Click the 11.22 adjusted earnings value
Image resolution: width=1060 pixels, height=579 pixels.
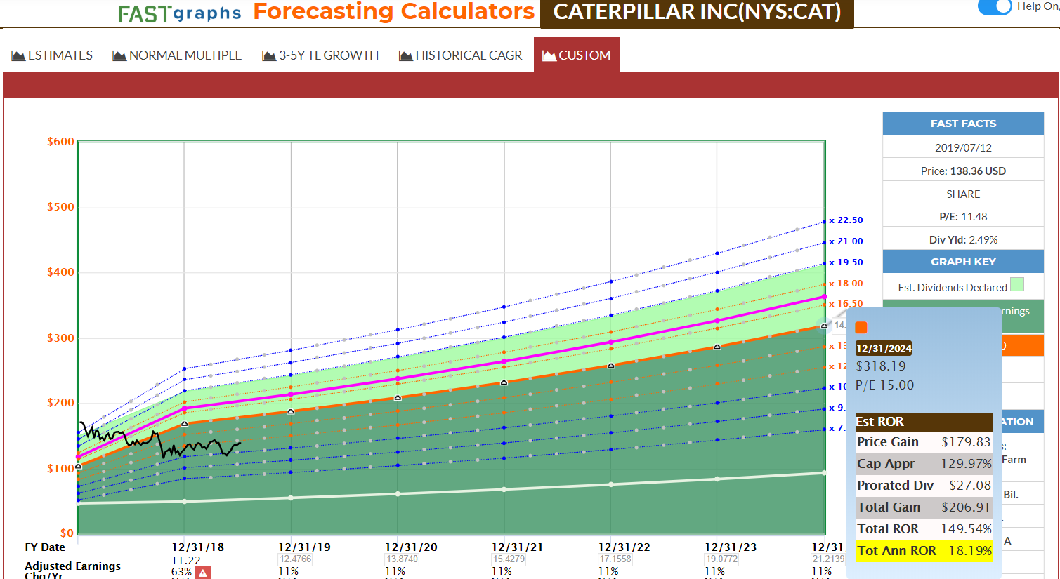click(186, 560)
